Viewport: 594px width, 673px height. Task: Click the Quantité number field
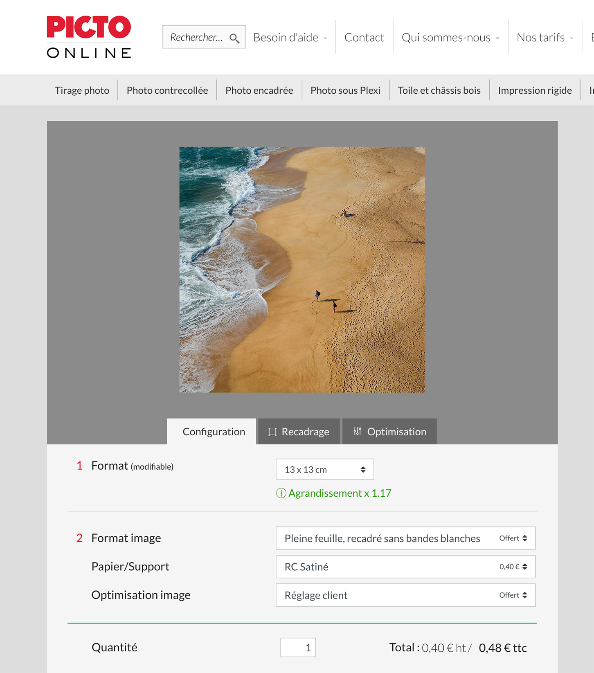click(298, 648)
